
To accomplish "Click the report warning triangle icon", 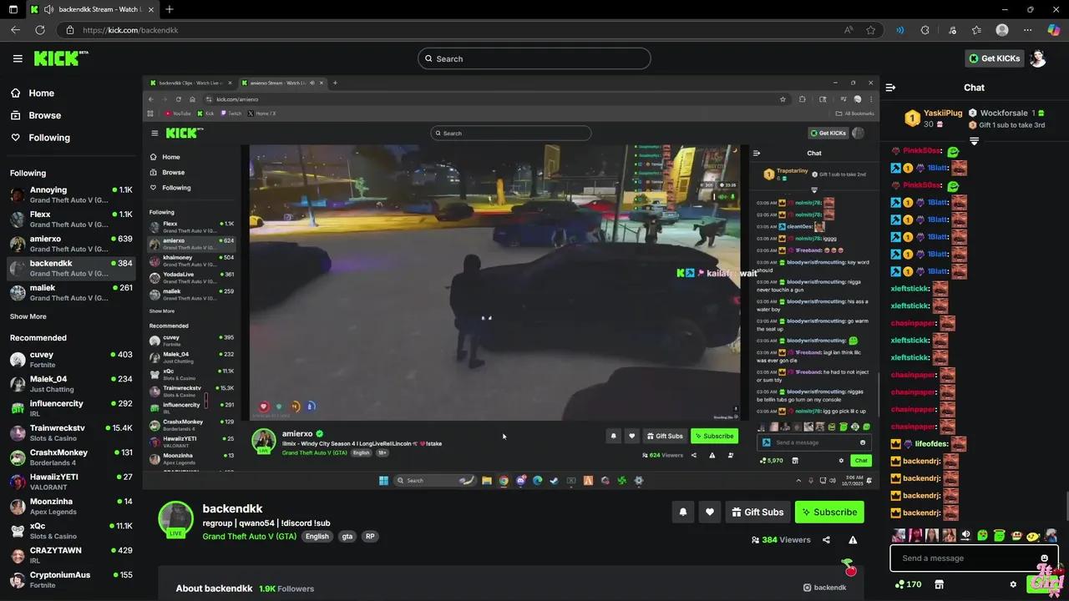I will tap(853, 540).
